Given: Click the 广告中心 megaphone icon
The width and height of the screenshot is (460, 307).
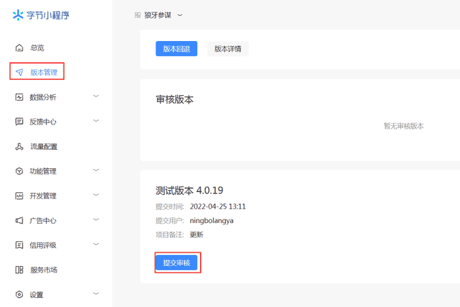Looking at the screenshot, I should tap(19, 220).
